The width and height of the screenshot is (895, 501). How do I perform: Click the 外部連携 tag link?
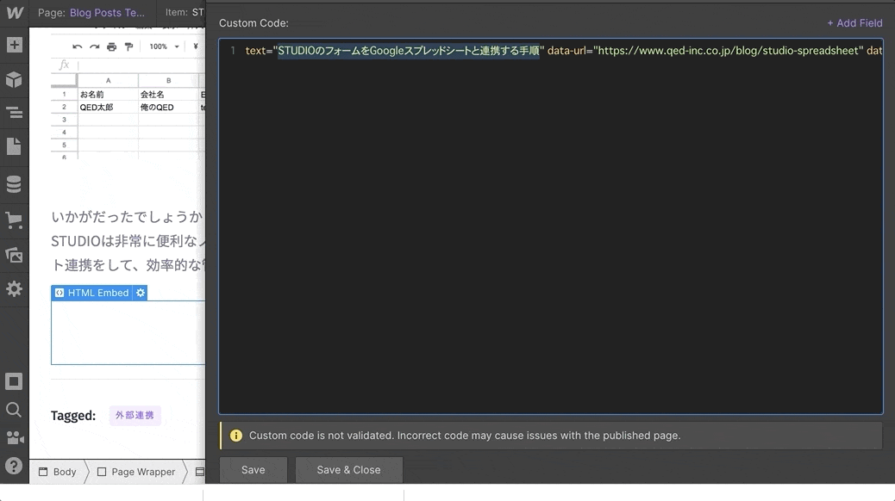pos(135,415)
